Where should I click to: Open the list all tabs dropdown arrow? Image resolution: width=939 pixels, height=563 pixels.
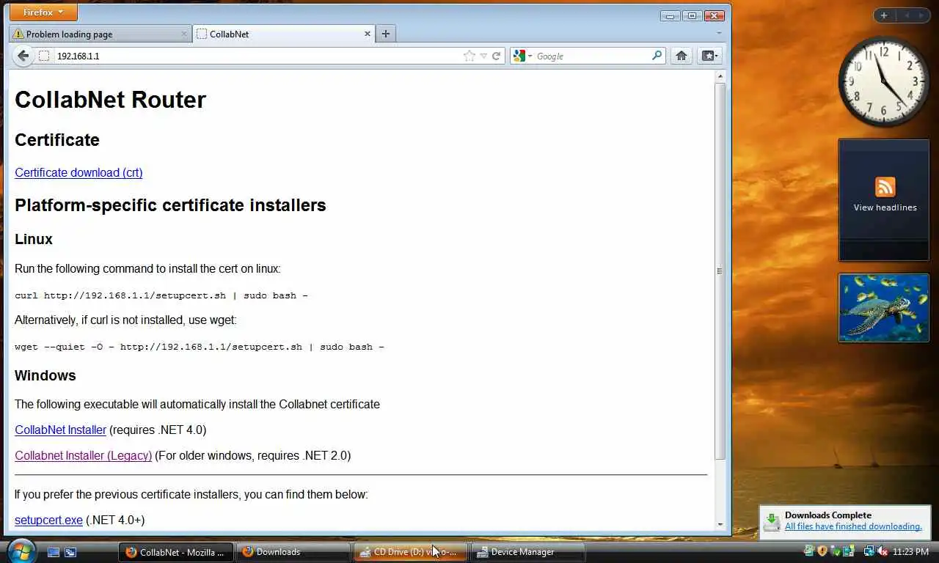[x=719, y=33]
